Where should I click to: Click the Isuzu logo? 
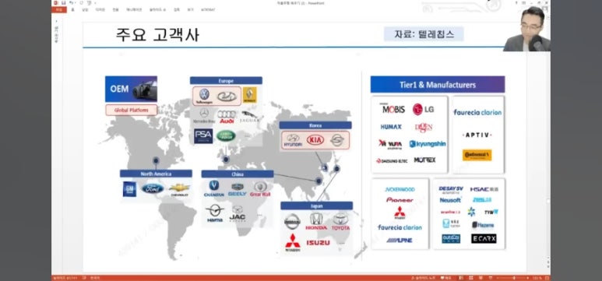(318, 243)
